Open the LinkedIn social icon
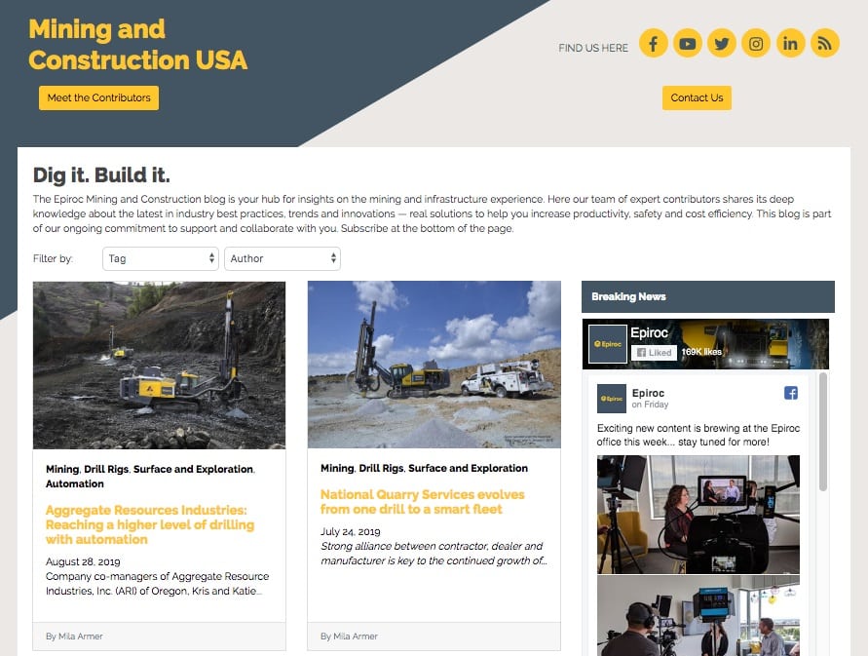Viewport: 868px width, 656px height. coord(790,43)
